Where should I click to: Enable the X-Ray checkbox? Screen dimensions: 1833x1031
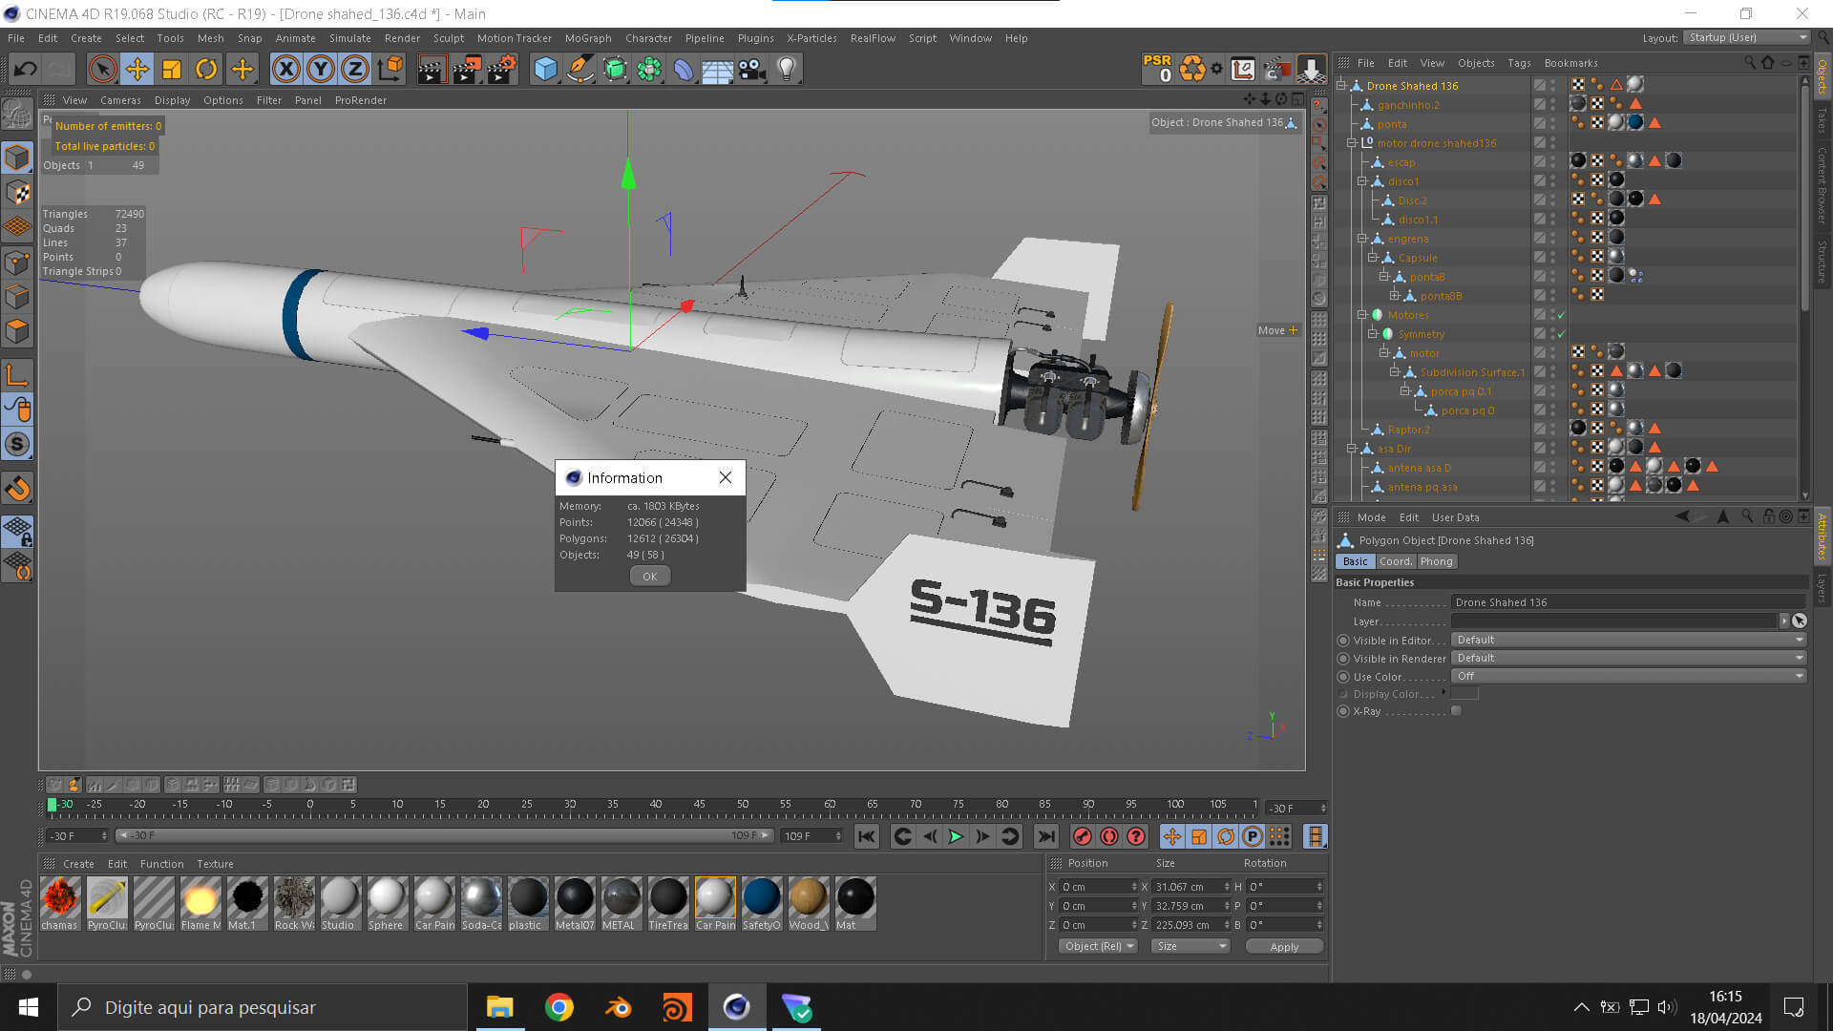[x=1456, y=711]
